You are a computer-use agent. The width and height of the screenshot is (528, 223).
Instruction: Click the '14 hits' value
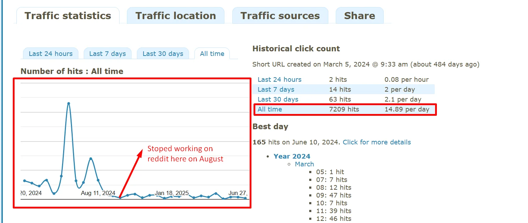[x=340, y=90]
